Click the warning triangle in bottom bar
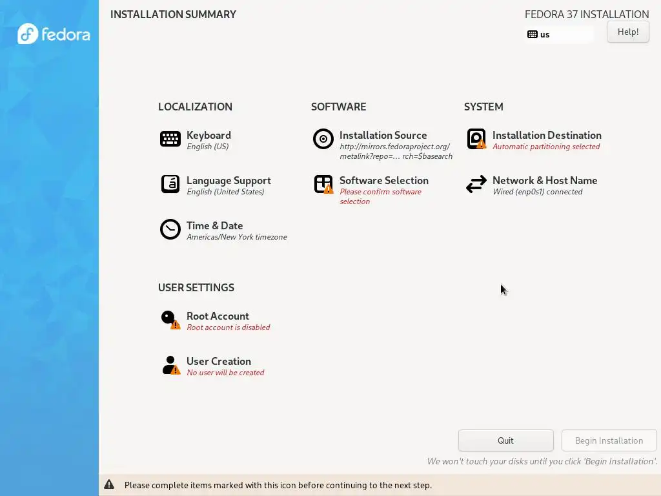Screen dimensions: 661x496 click(109, 484)
